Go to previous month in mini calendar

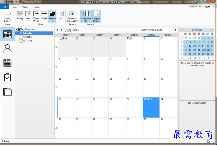182,30
